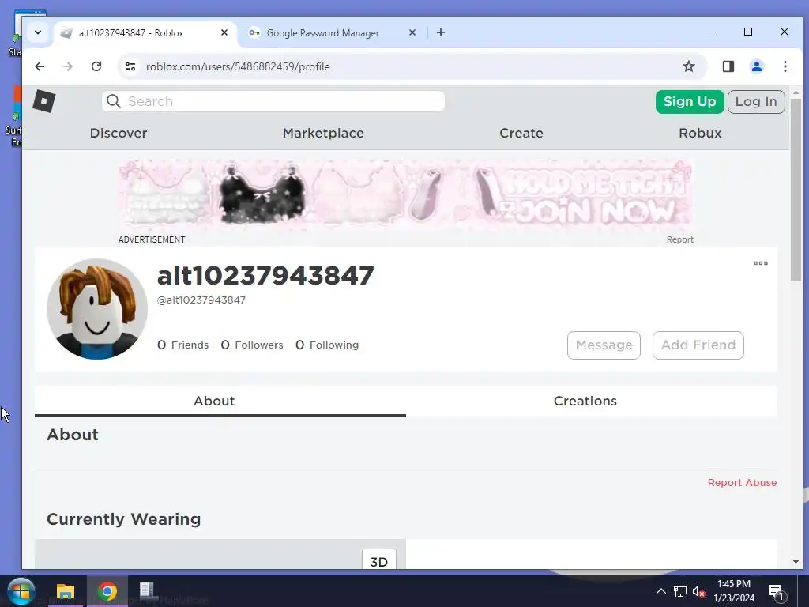809x607 pixels.
Task: Click the muted volume tray icon
Action: (x=698, y=591)
